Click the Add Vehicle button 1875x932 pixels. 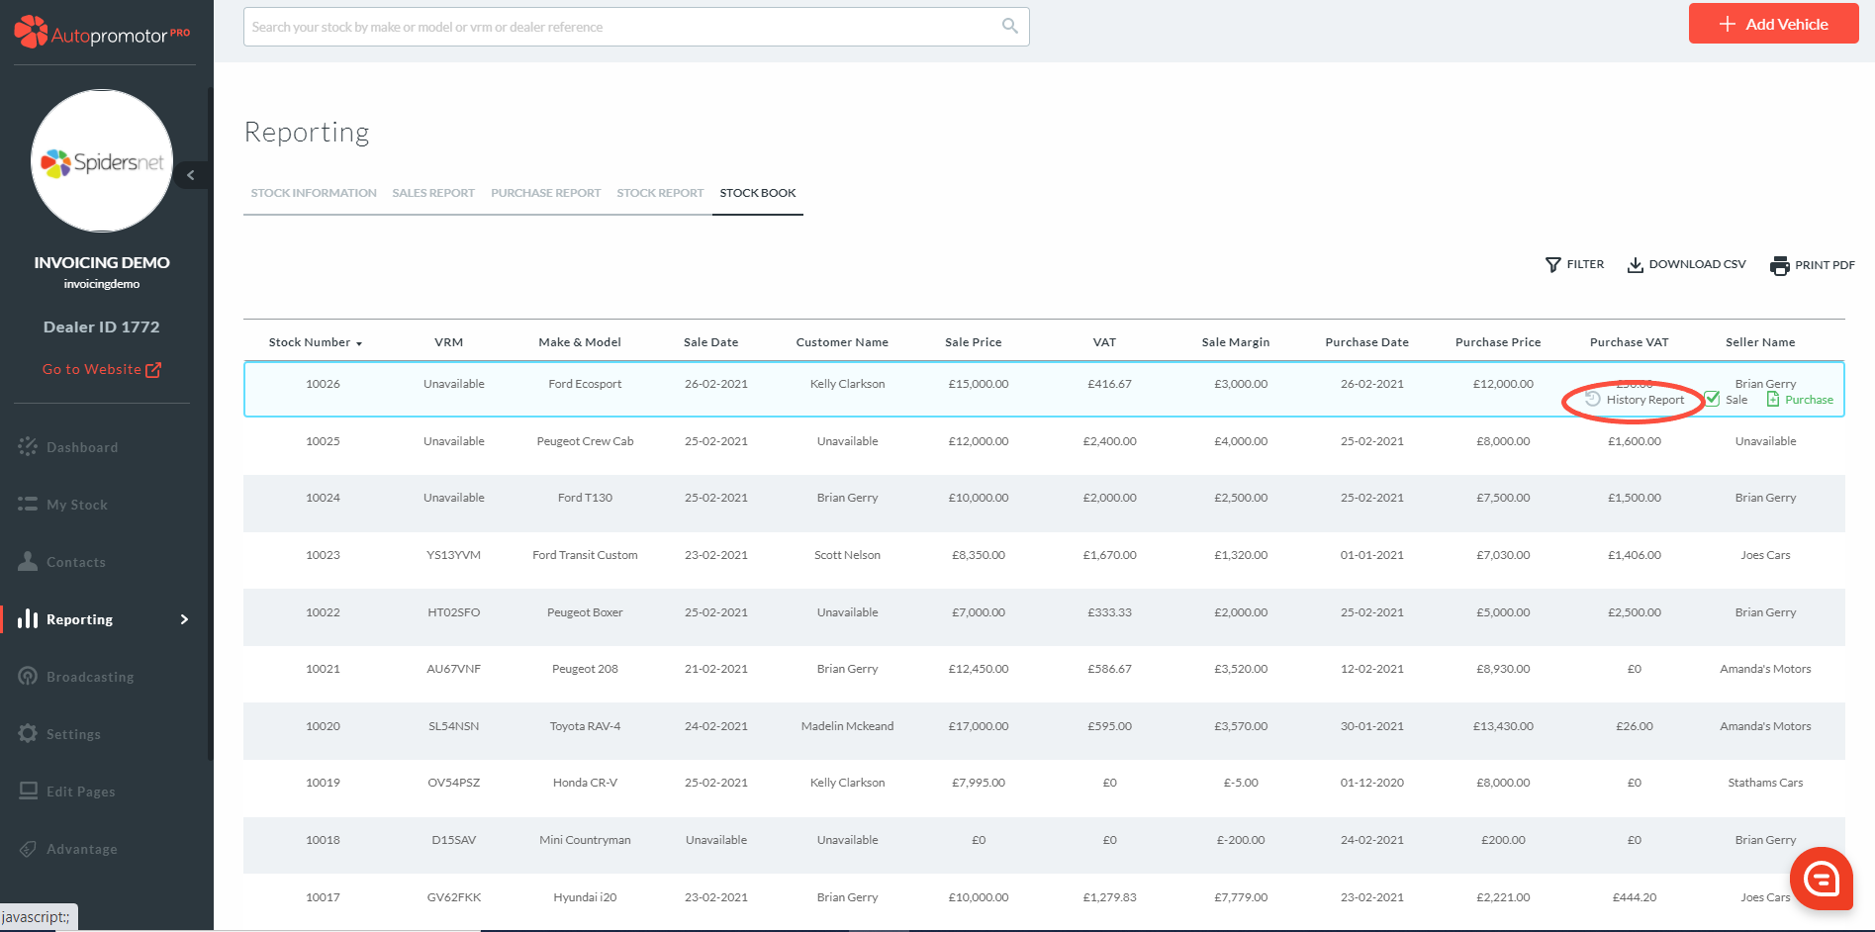tap(1773, 25)
